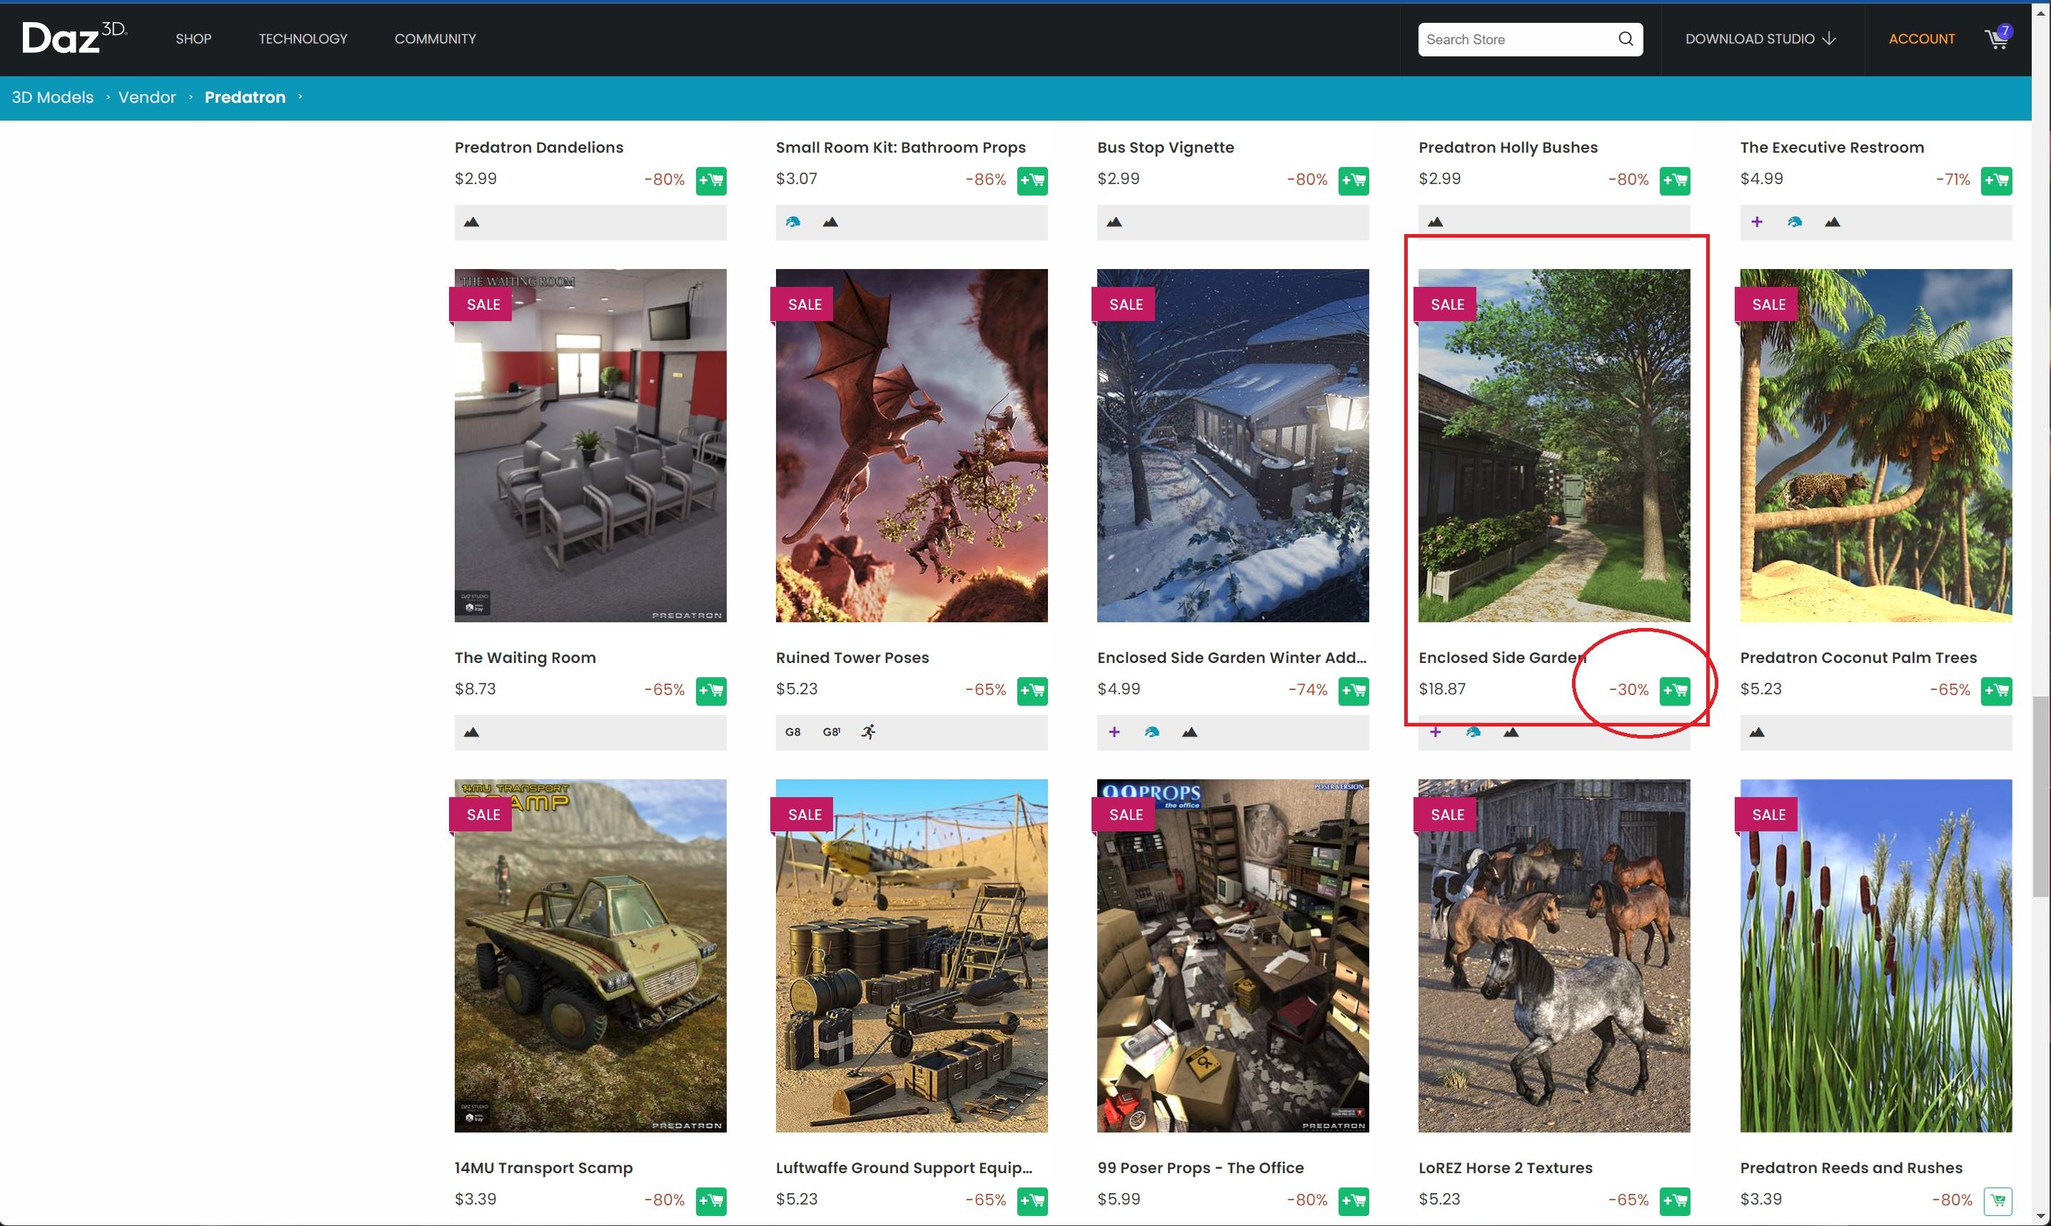Click purple plus icon under Executive Restroom
Screen dimensions: 2051x1226
click(x=1757, y=221)
